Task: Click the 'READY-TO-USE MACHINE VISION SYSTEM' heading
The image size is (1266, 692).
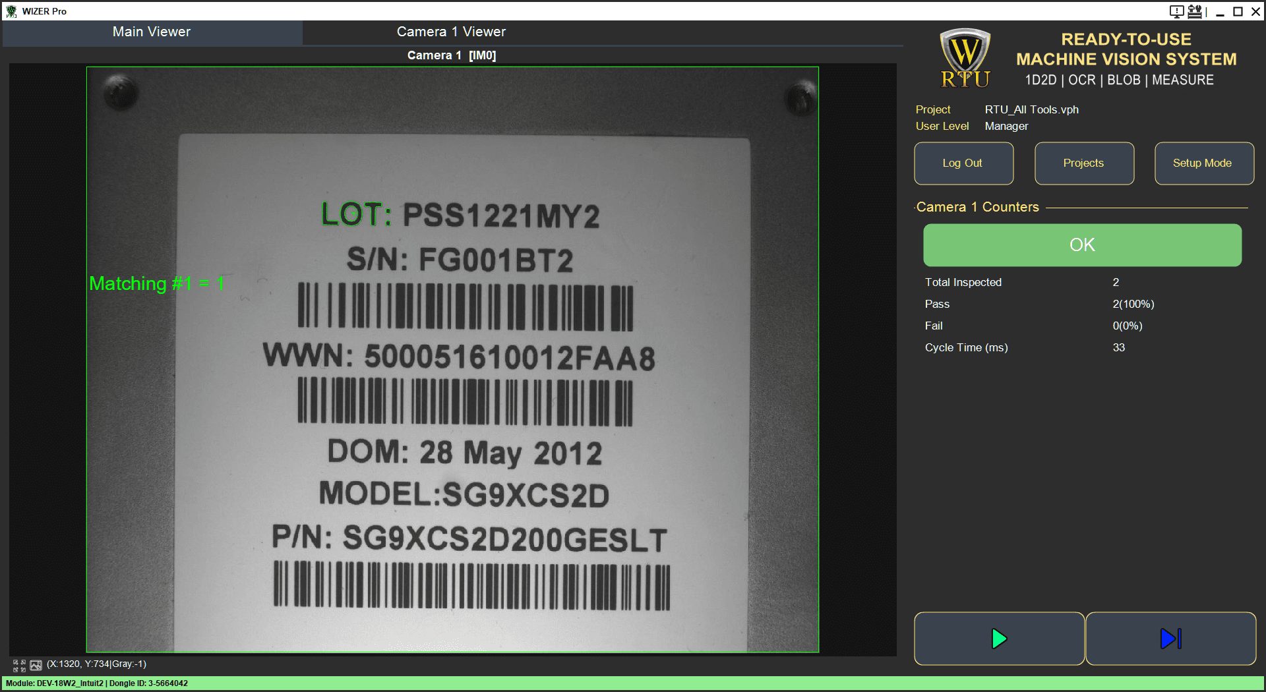Action: [1126, 49]
